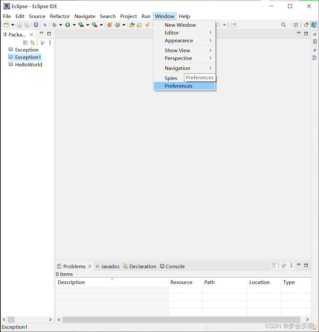319x332 pixels.
Task: Expand the Coverage dropdown arrow
Action: pos(88,25)
